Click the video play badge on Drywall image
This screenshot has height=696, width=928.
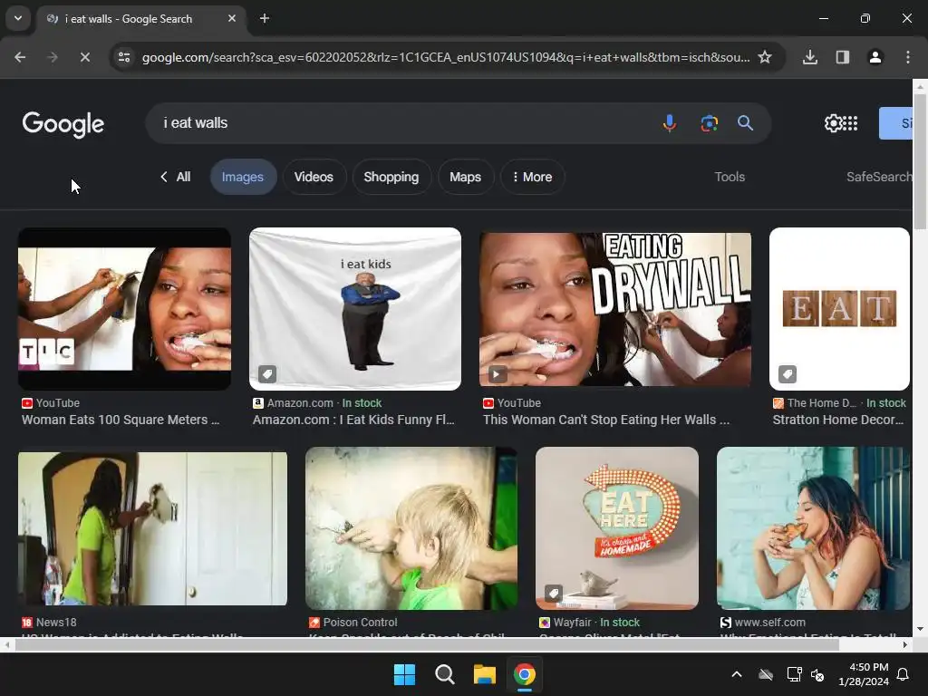[498, 374]
